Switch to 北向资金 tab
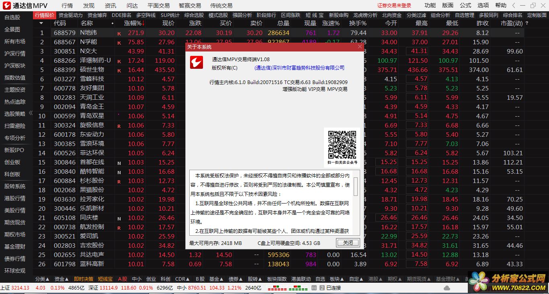Screen dimensions: 549x294 coord(391,15)
